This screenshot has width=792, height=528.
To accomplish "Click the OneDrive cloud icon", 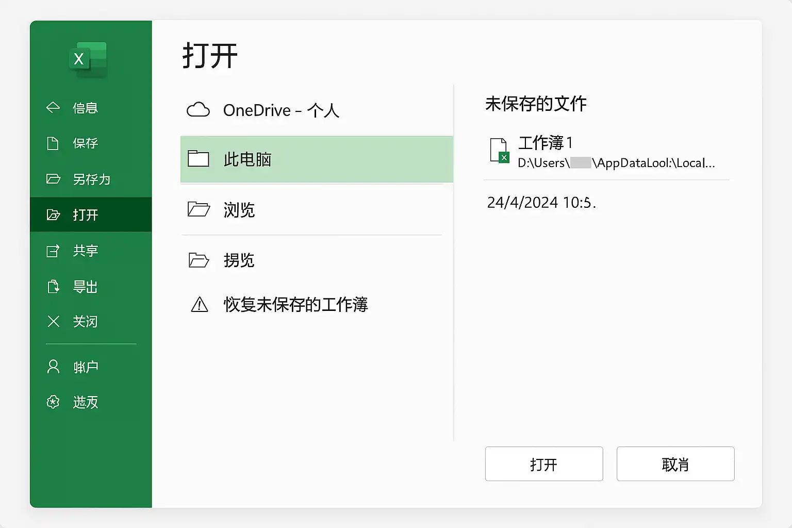I will [x=198, y=110].
